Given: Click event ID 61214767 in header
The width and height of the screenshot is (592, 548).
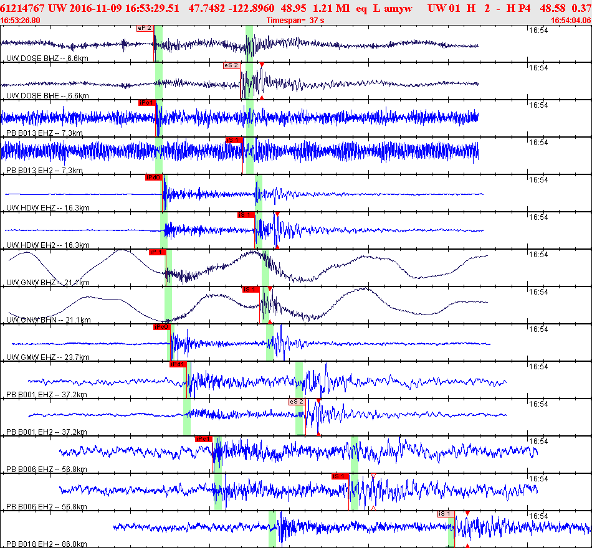Looking at the screenshot, I should point(22,8).
